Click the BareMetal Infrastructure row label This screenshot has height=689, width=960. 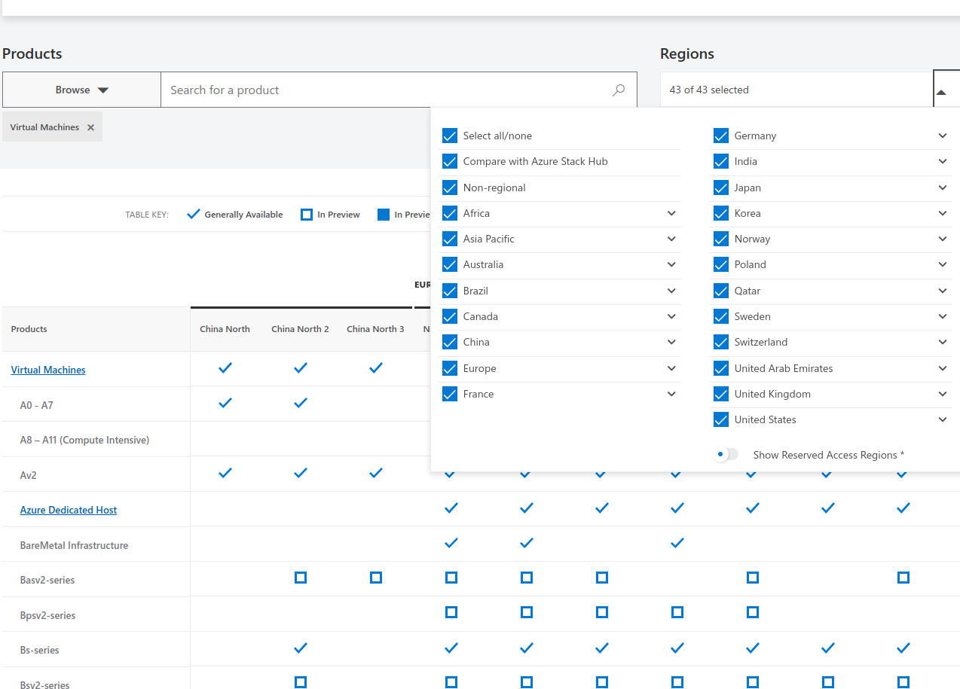pos(75,545)
